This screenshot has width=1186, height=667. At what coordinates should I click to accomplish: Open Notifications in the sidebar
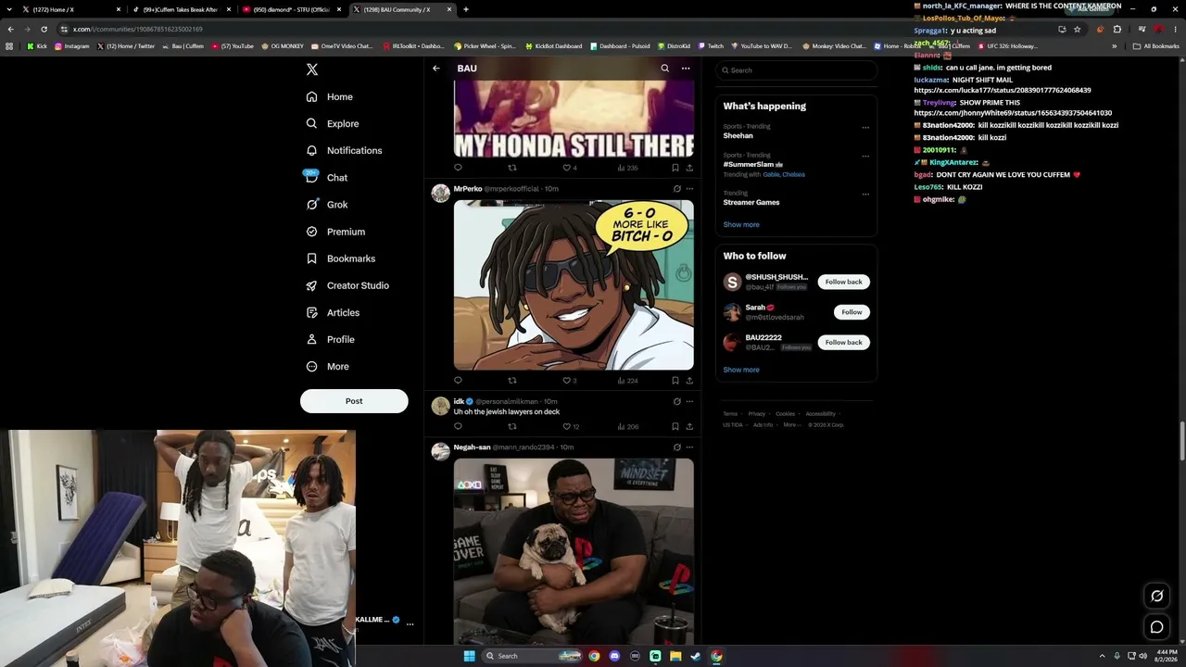click(344, 150)
